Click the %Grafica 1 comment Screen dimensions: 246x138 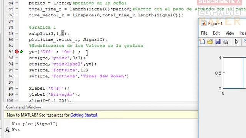pyautogui.click(x=42, y=27)
